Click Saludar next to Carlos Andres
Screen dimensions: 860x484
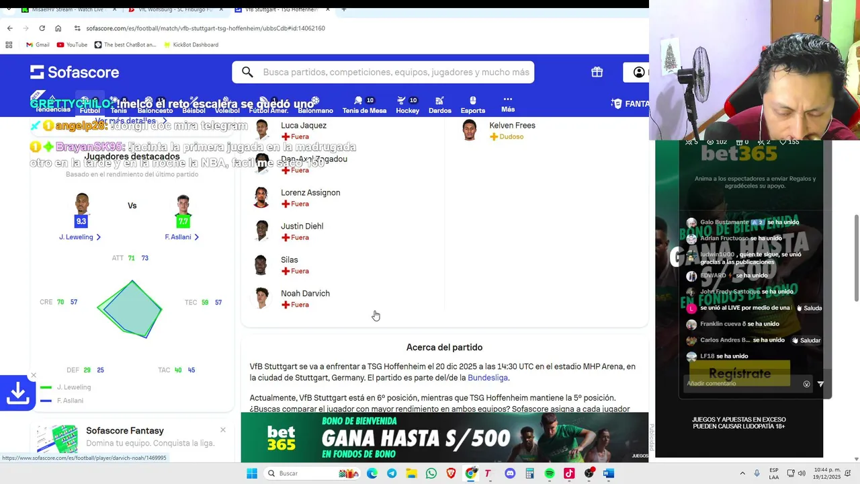pos(806,340)
